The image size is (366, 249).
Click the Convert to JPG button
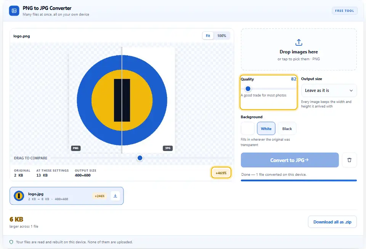(290, 160)
